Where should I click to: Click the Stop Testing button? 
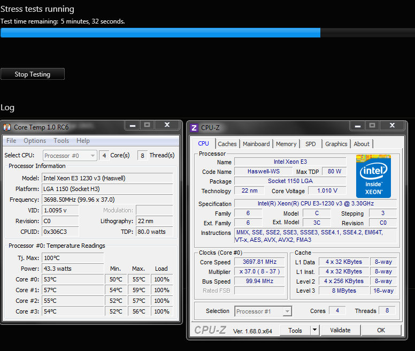pyautogui.click(x=33, y=74)
